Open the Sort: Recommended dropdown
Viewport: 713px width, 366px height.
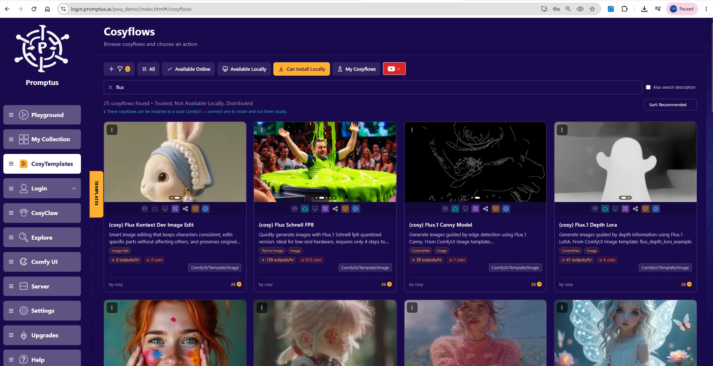(x=670, y=105)
